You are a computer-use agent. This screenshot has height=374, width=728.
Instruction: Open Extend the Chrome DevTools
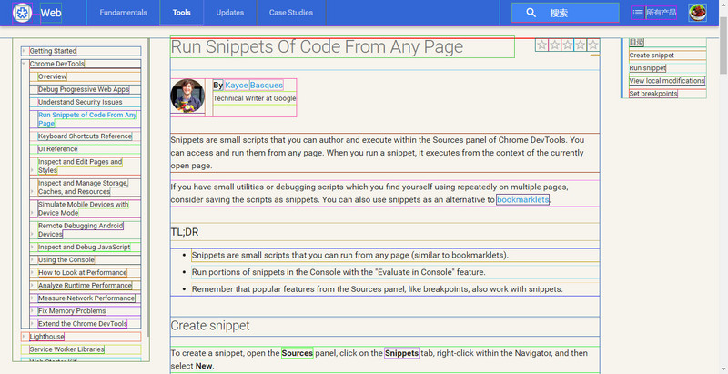pos(83,324)
